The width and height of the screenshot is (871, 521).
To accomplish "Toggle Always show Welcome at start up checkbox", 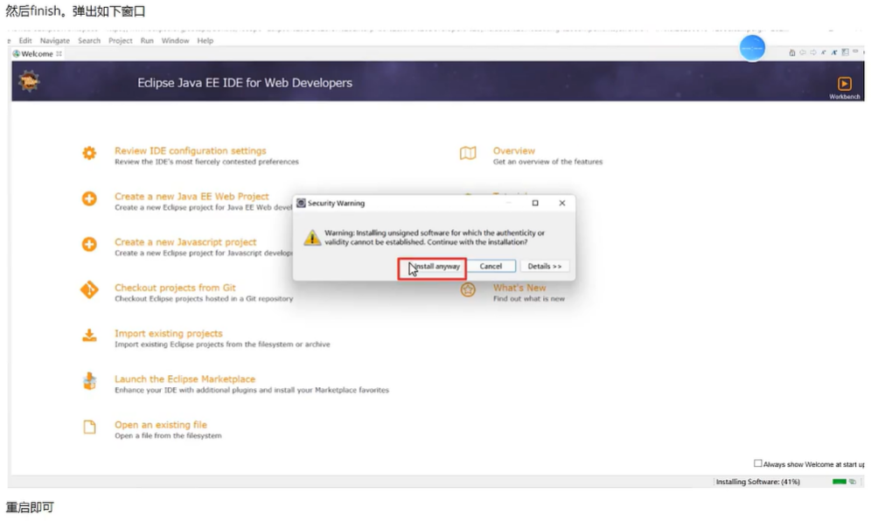I will coord(757,463).
